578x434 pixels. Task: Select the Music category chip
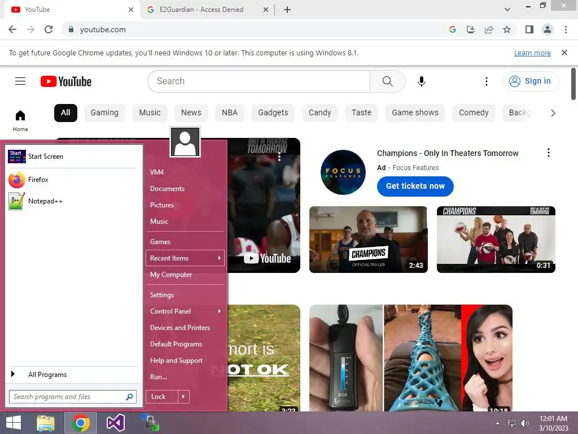click(x=150, y=112)
